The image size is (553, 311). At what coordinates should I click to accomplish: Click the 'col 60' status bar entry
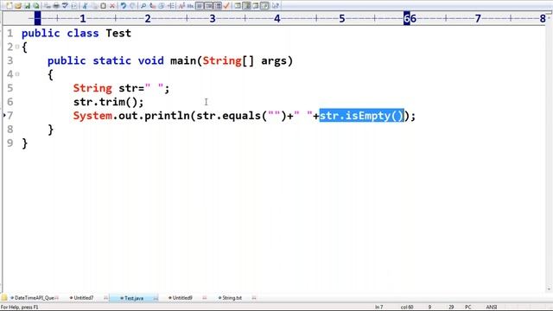(407, 308)
